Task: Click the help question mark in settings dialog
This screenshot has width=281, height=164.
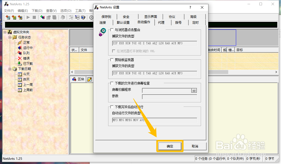Action: pyautogui.click(x=190, y=7)
